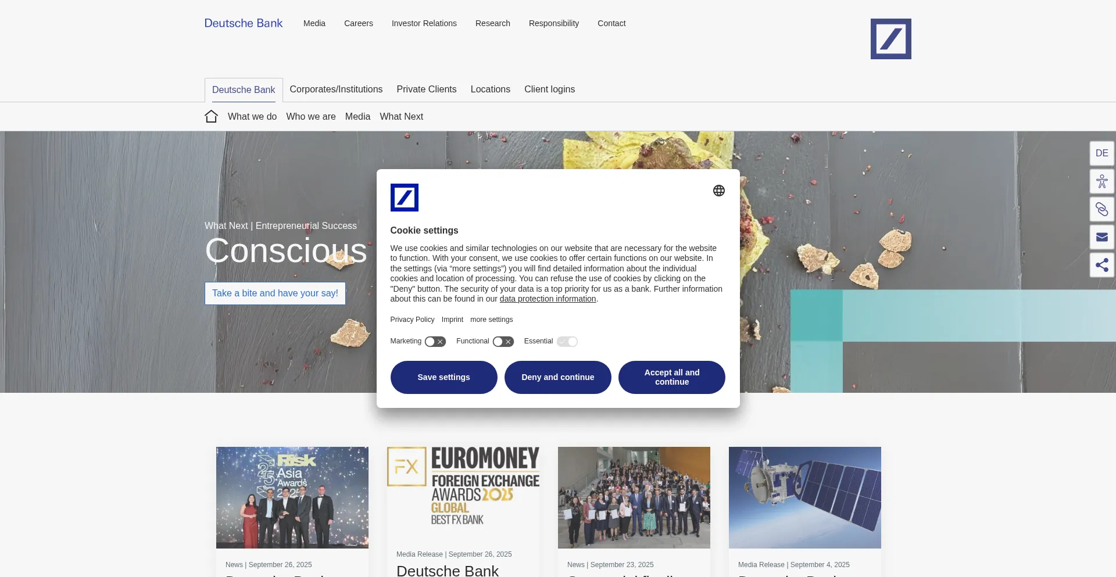Viewport: 1116px width, 577px height.
Task: Enable the Functional cookies toggle
Action: [x=503, y=342]
